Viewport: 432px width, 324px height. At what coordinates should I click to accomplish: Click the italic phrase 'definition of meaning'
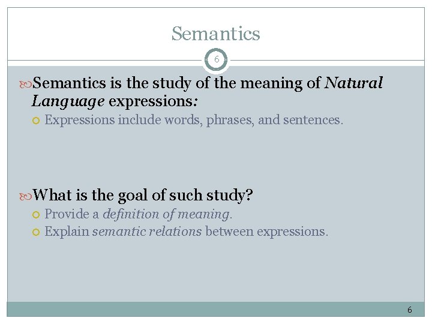click(x=166, y=214)
